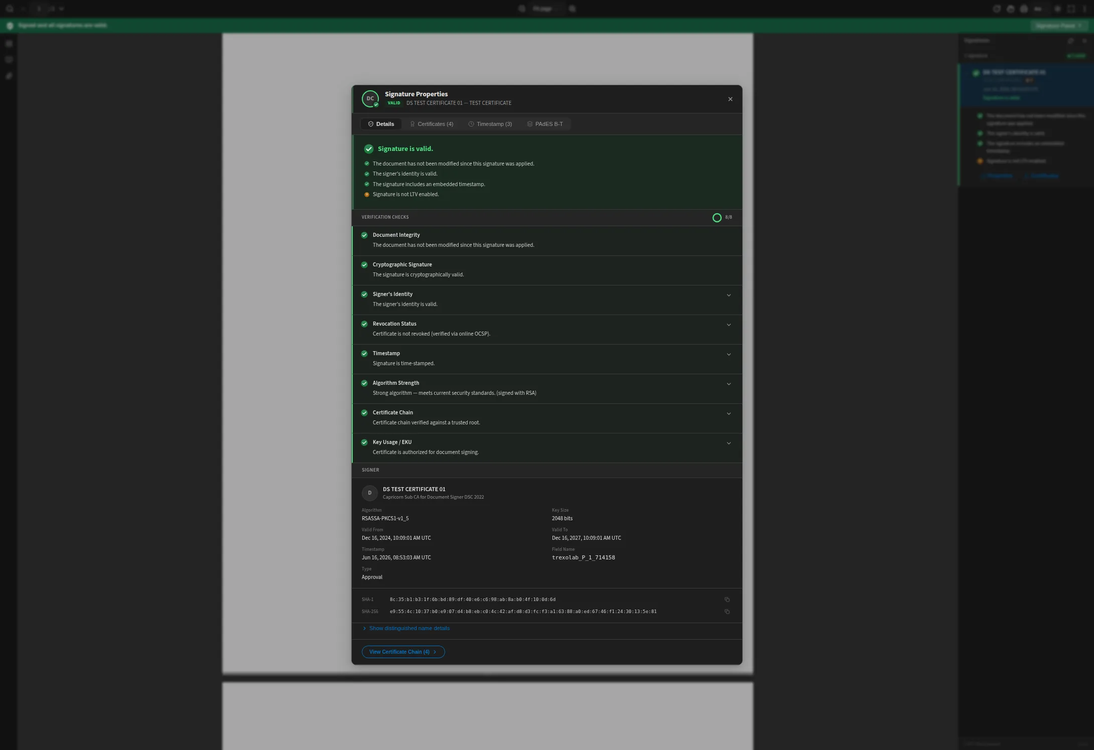Screen dimensions: 1094x750
Task: Switch to the PAdES B-T tab
Action: click(545, 124)
